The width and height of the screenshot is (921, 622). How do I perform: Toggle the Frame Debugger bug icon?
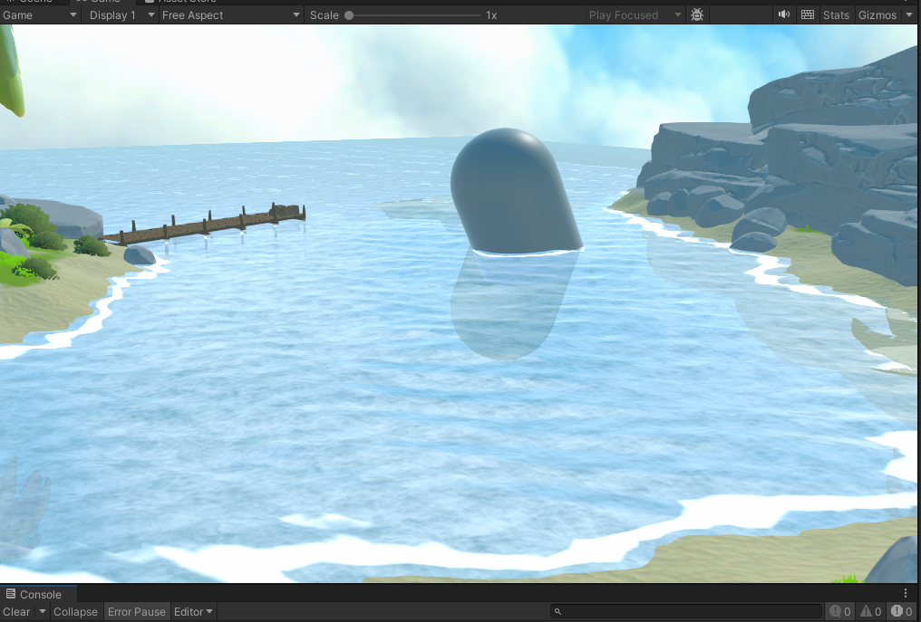point(697,14)
